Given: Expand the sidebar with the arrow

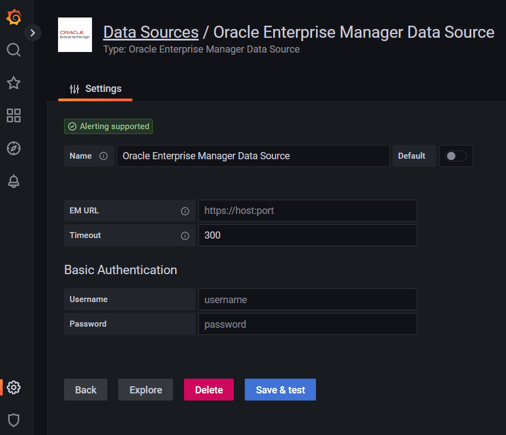Looking at the screenshot, I should [x=33, y=33].
